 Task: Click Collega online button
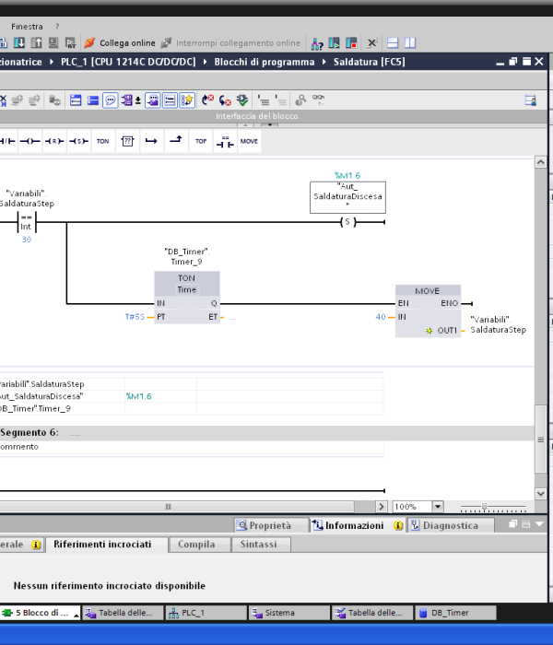pyautogui.click(x=120, y=42)
